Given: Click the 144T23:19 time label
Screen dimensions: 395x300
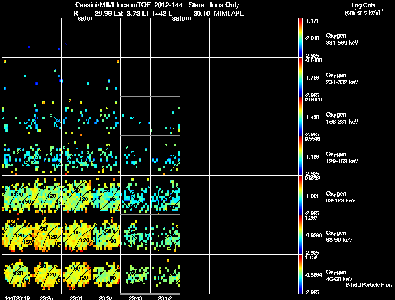Looking at the screenshot, I should coord(17,298).
